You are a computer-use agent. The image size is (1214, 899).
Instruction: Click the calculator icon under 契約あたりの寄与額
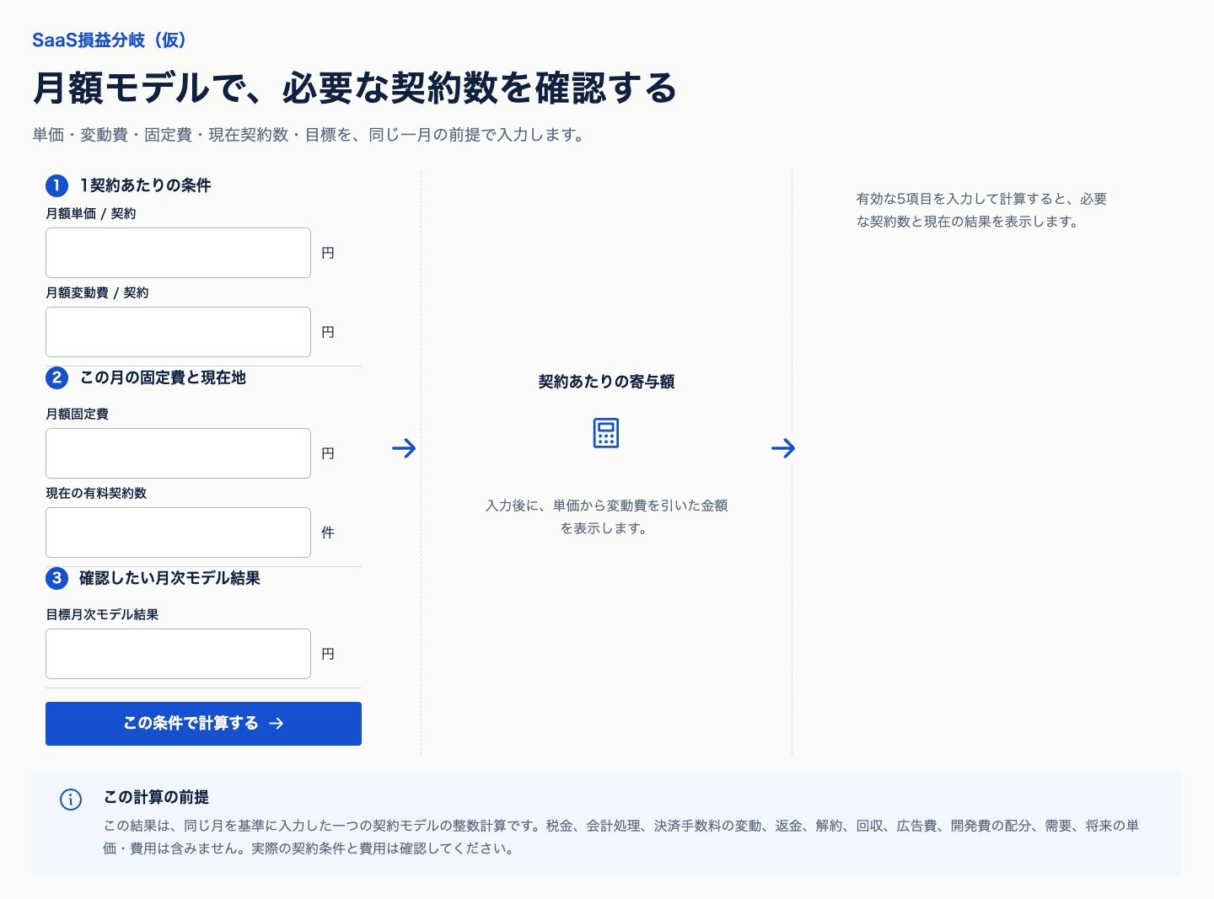point(606,433)
